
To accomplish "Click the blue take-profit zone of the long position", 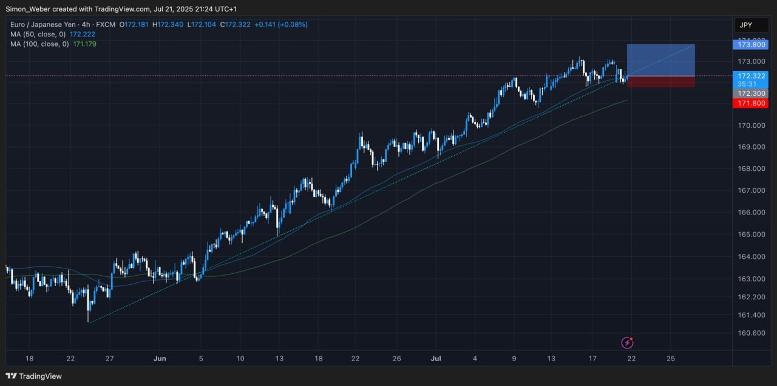I will [660, 60].
